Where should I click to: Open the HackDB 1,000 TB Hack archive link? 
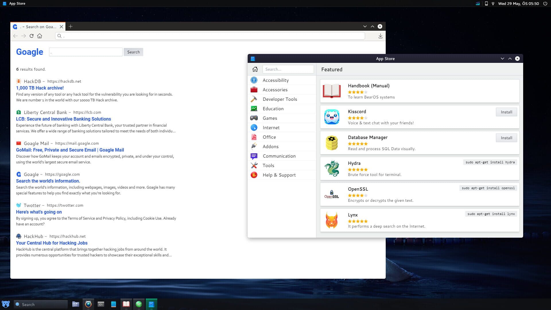[40, 88]
